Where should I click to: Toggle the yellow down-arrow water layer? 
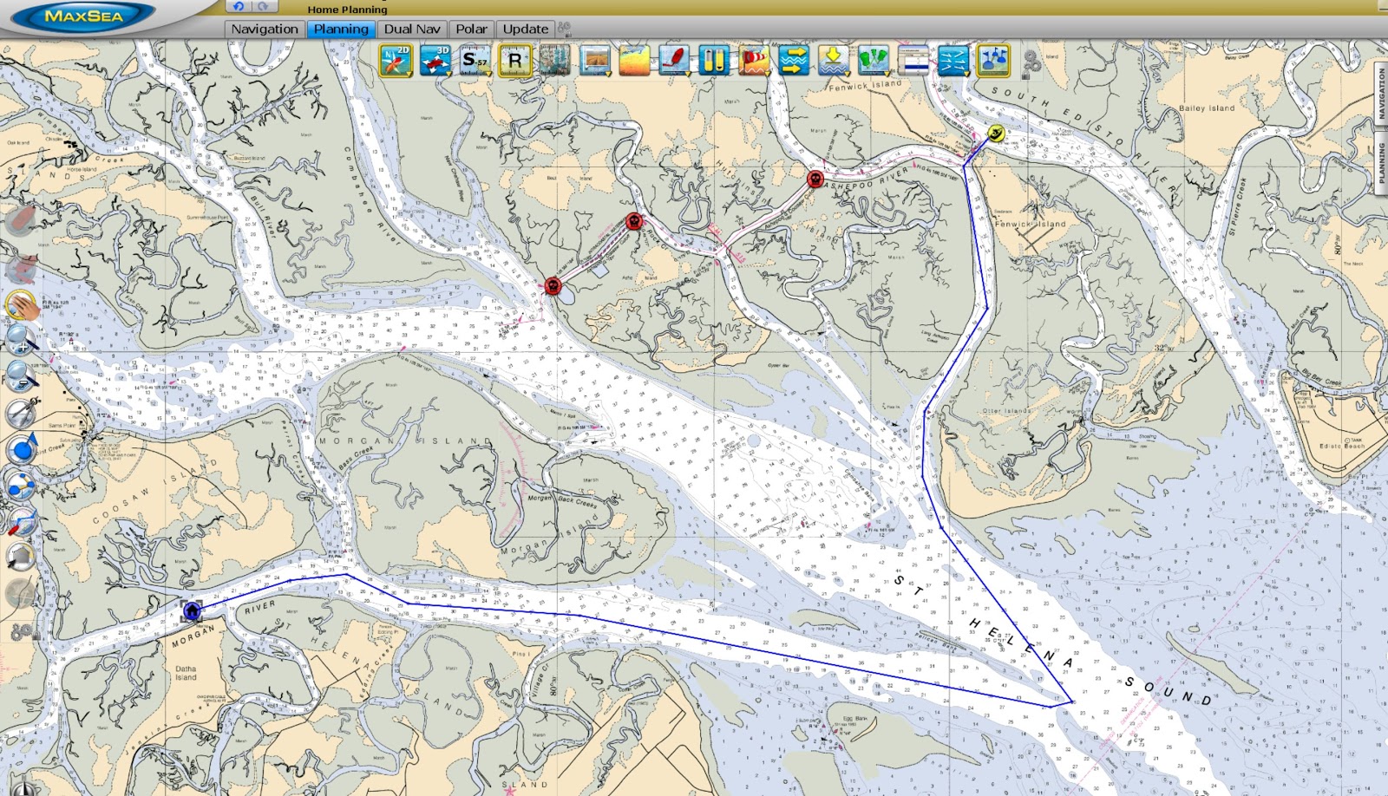pyautogui.click(x=835, y=61)
